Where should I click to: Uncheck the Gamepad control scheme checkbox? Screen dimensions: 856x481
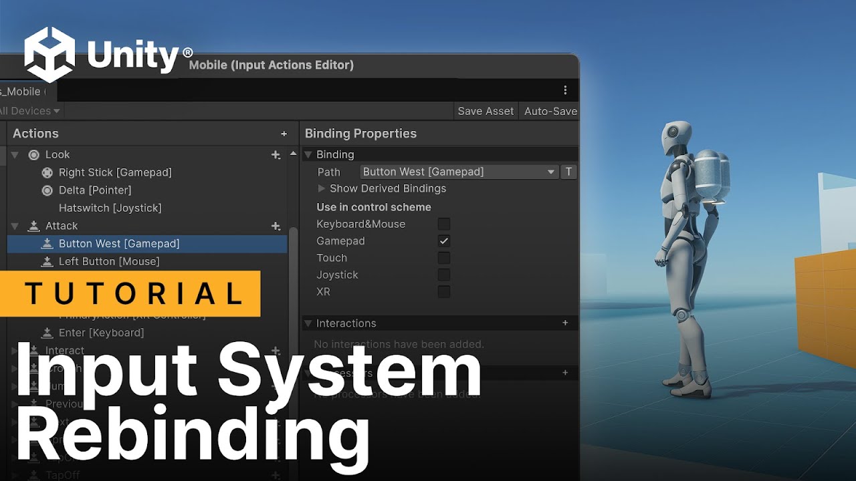click(443, 240)
